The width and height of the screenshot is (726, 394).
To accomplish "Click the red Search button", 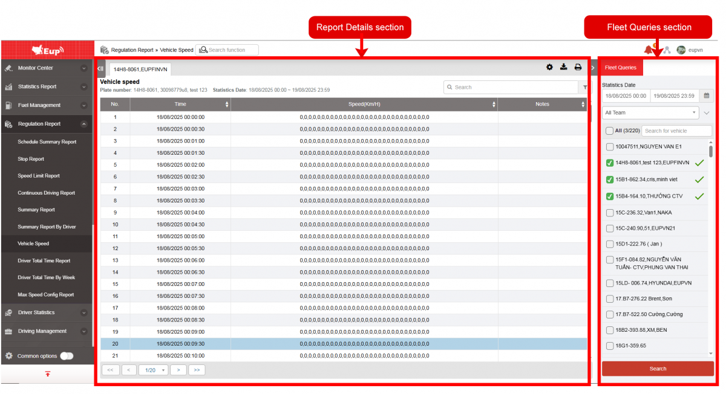I will pos(658,369).
